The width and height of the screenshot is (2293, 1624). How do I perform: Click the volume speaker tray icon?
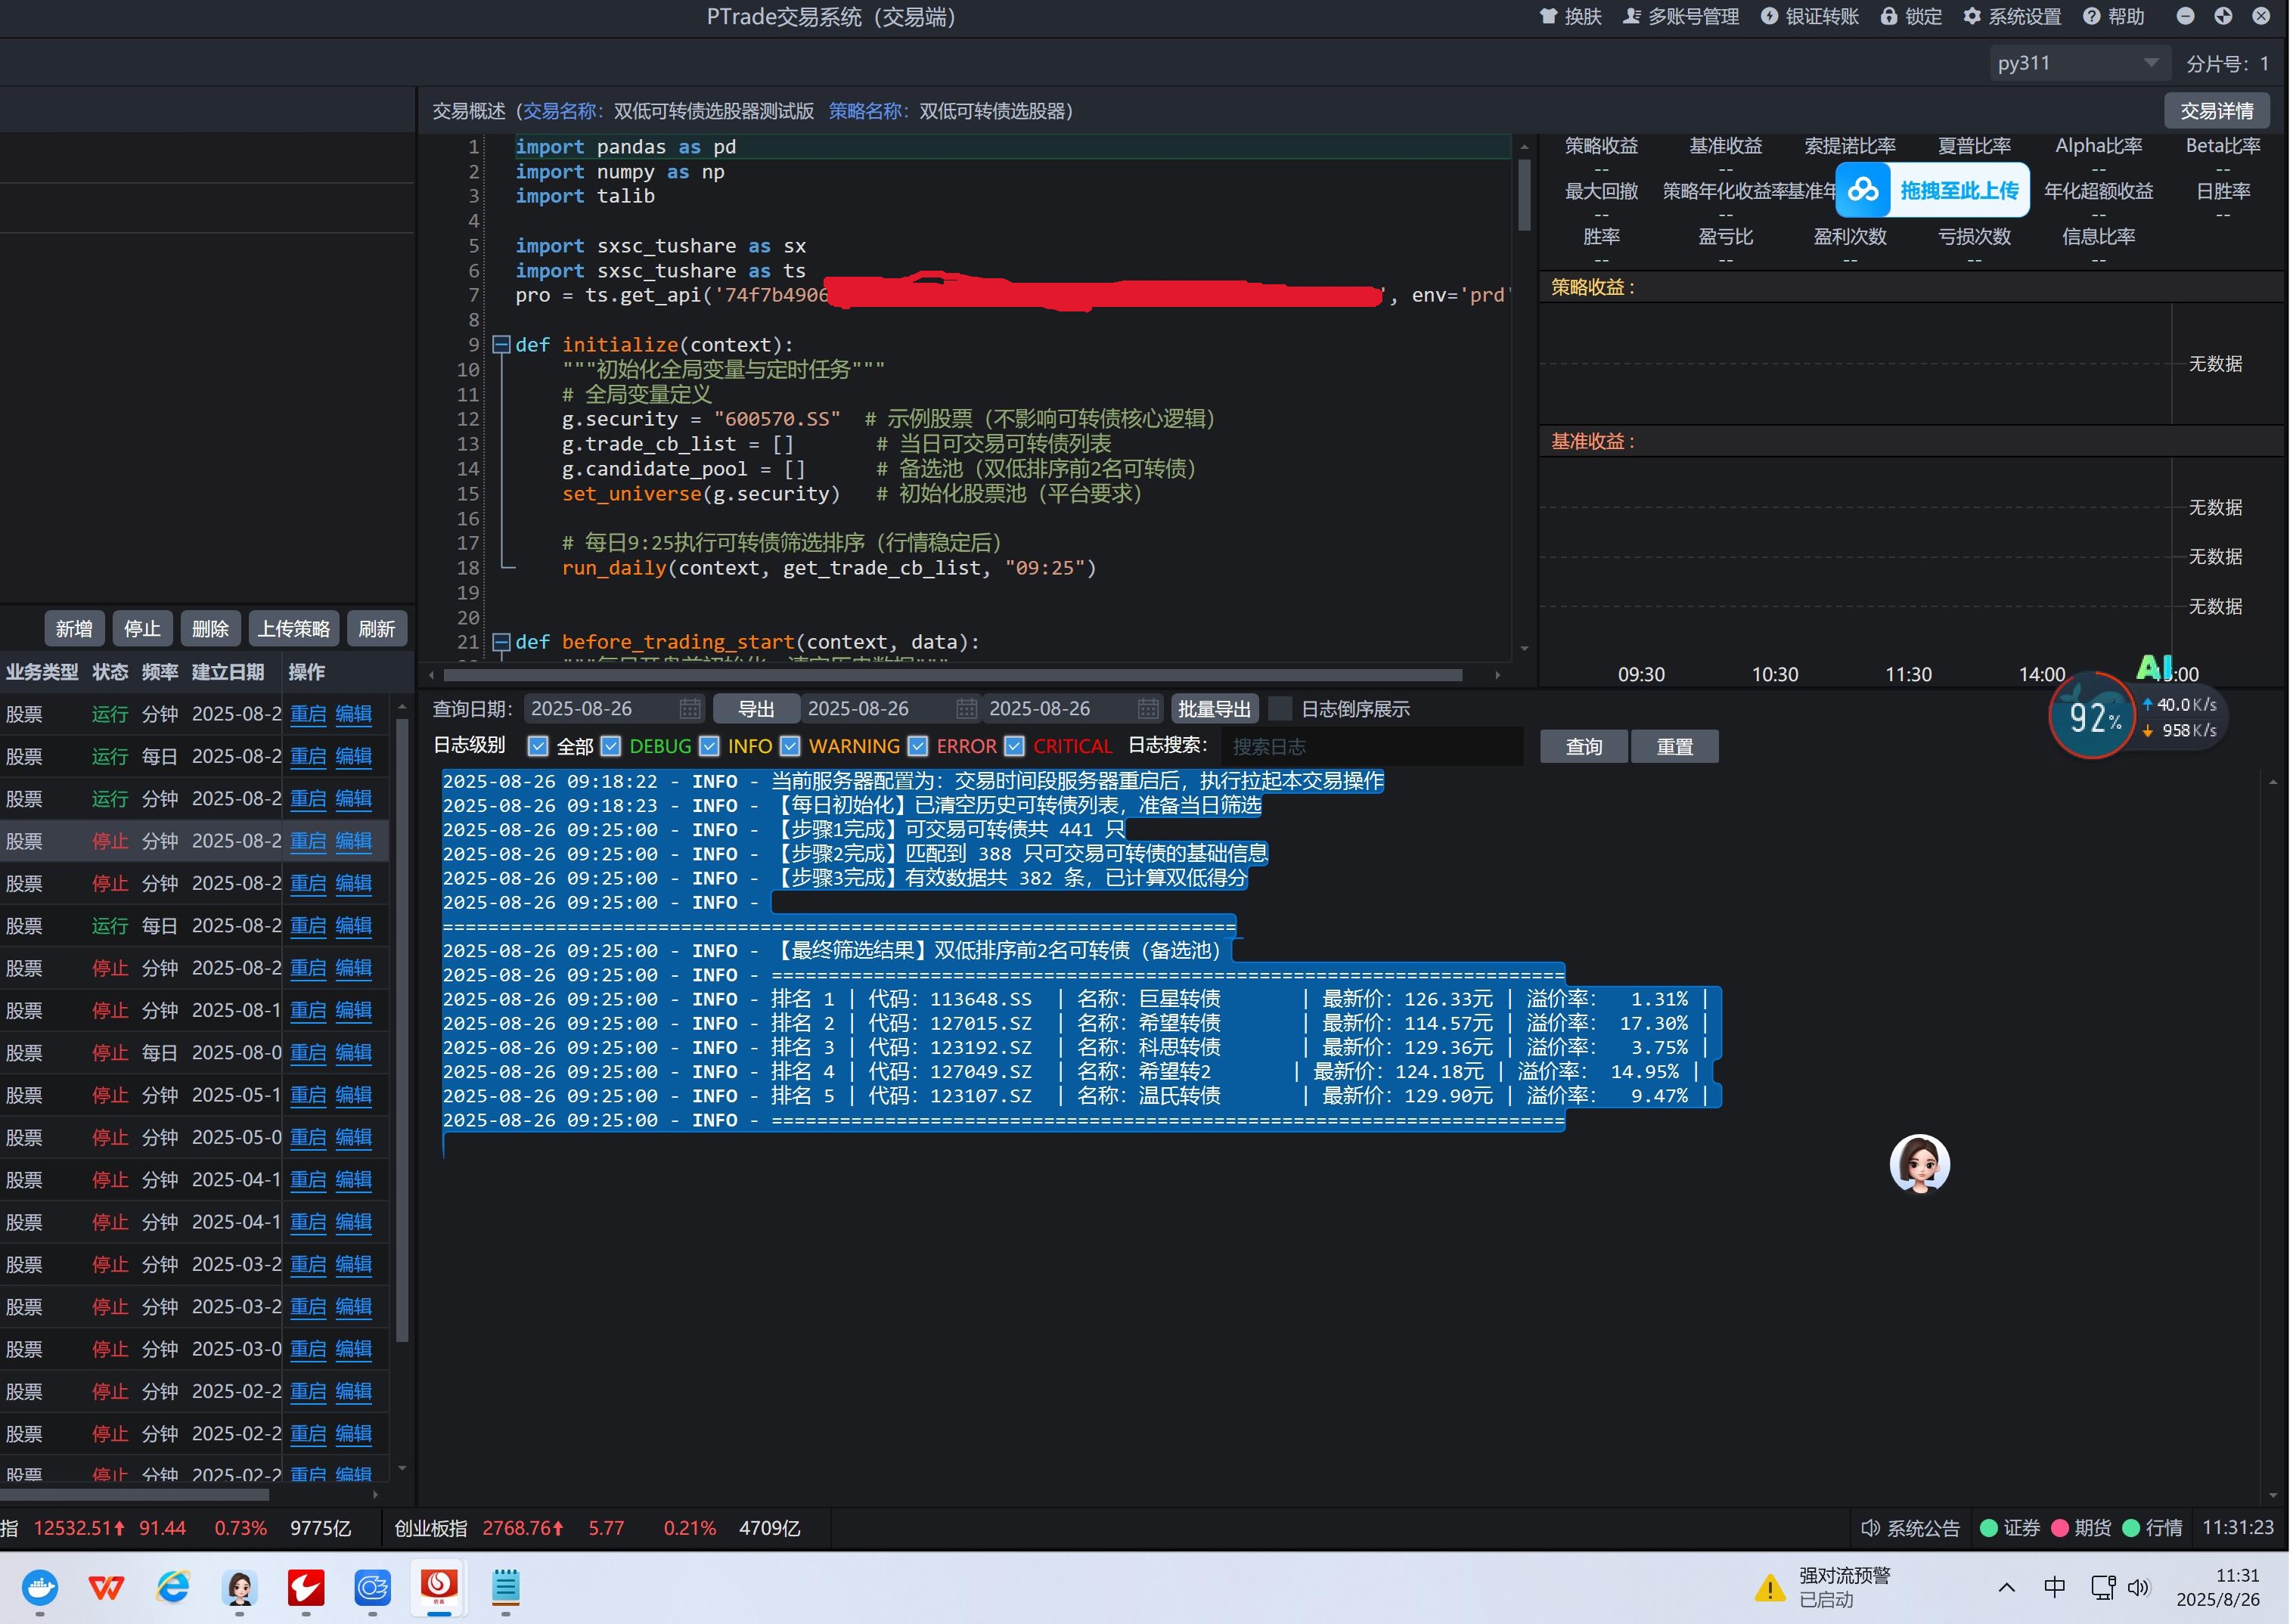tap(2138, 1587)
